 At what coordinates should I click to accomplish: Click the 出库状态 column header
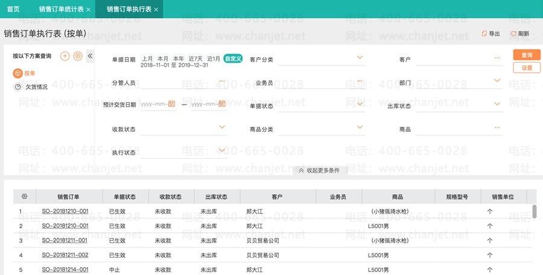(x=217, y=197)
